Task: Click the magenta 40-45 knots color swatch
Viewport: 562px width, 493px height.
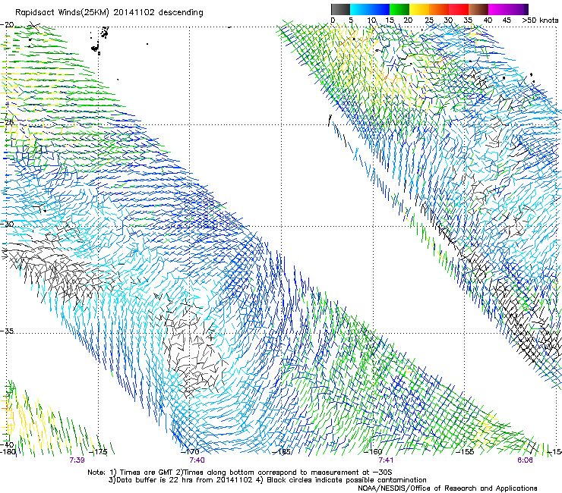Action: point(498,9)
